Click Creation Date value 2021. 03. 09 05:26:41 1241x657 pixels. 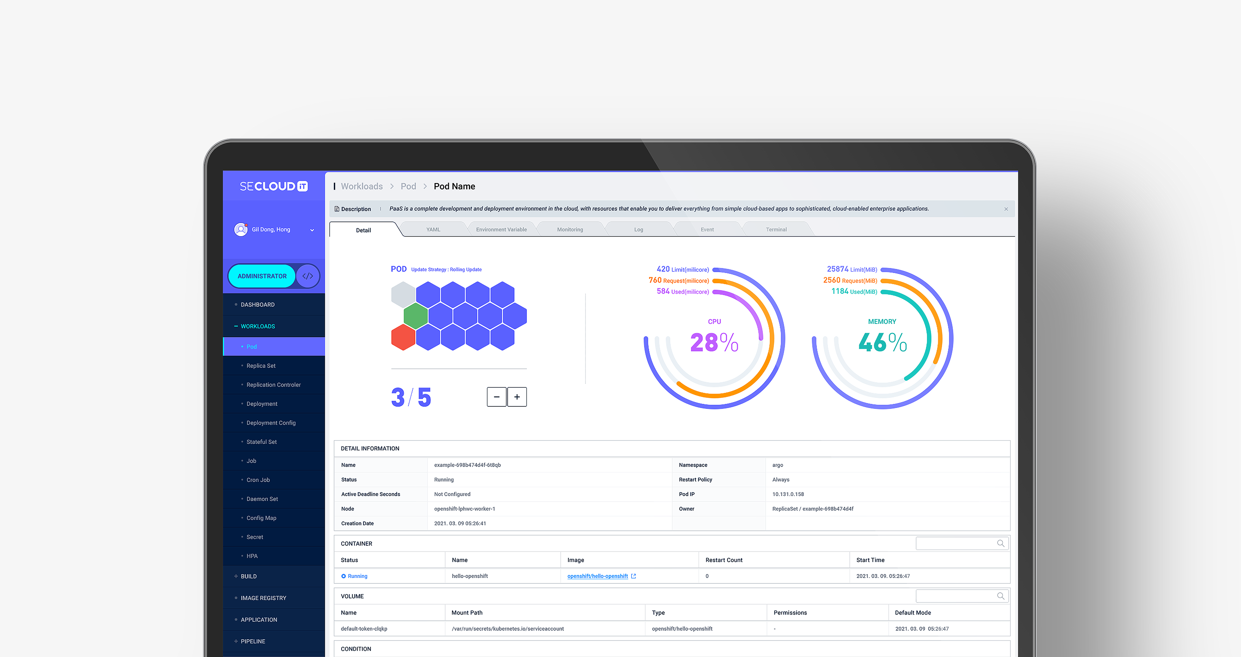(460, 524)
